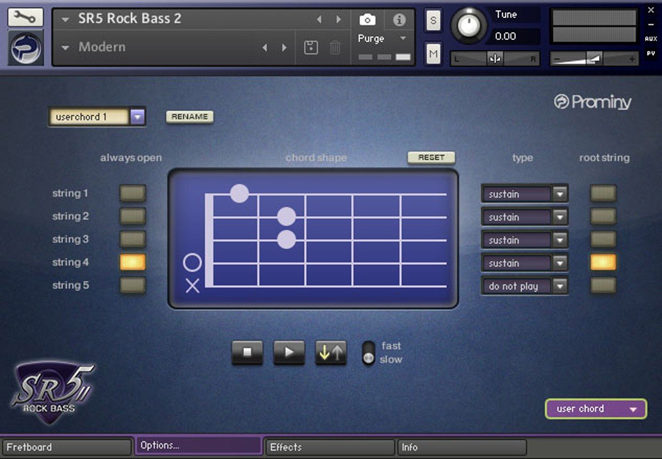The image size is (662, 459).
Task: Enable root string for string 1
Action: pyautogui.click(x=603, y=193)
